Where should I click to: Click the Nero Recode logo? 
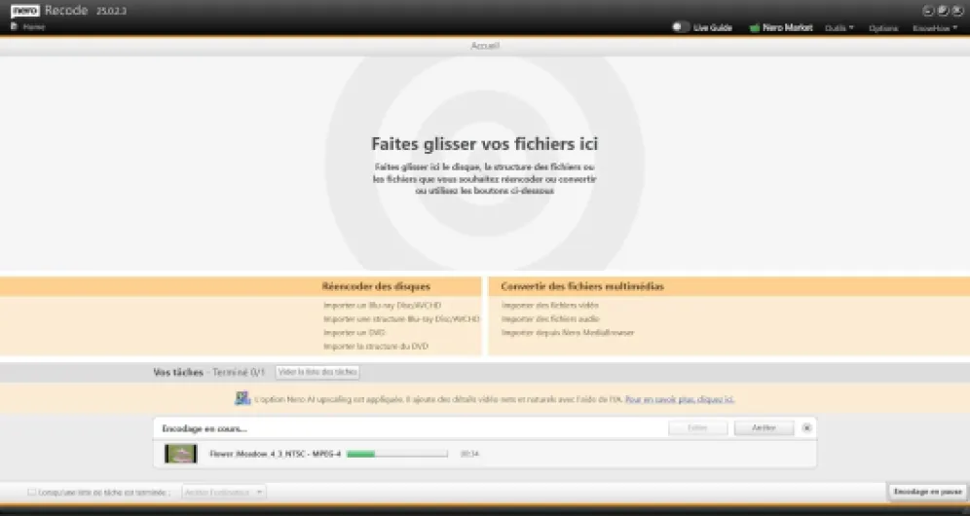click(x=49, y=11)
